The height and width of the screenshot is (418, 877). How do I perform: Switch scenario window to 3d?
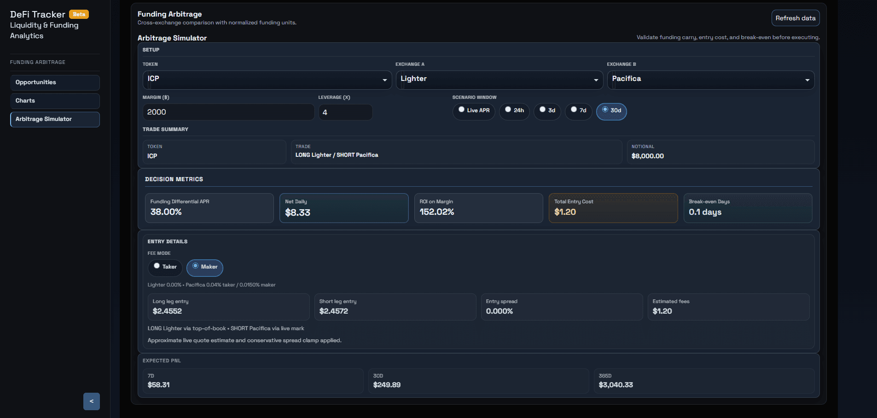pyautogui.click(x=547, y=111)
